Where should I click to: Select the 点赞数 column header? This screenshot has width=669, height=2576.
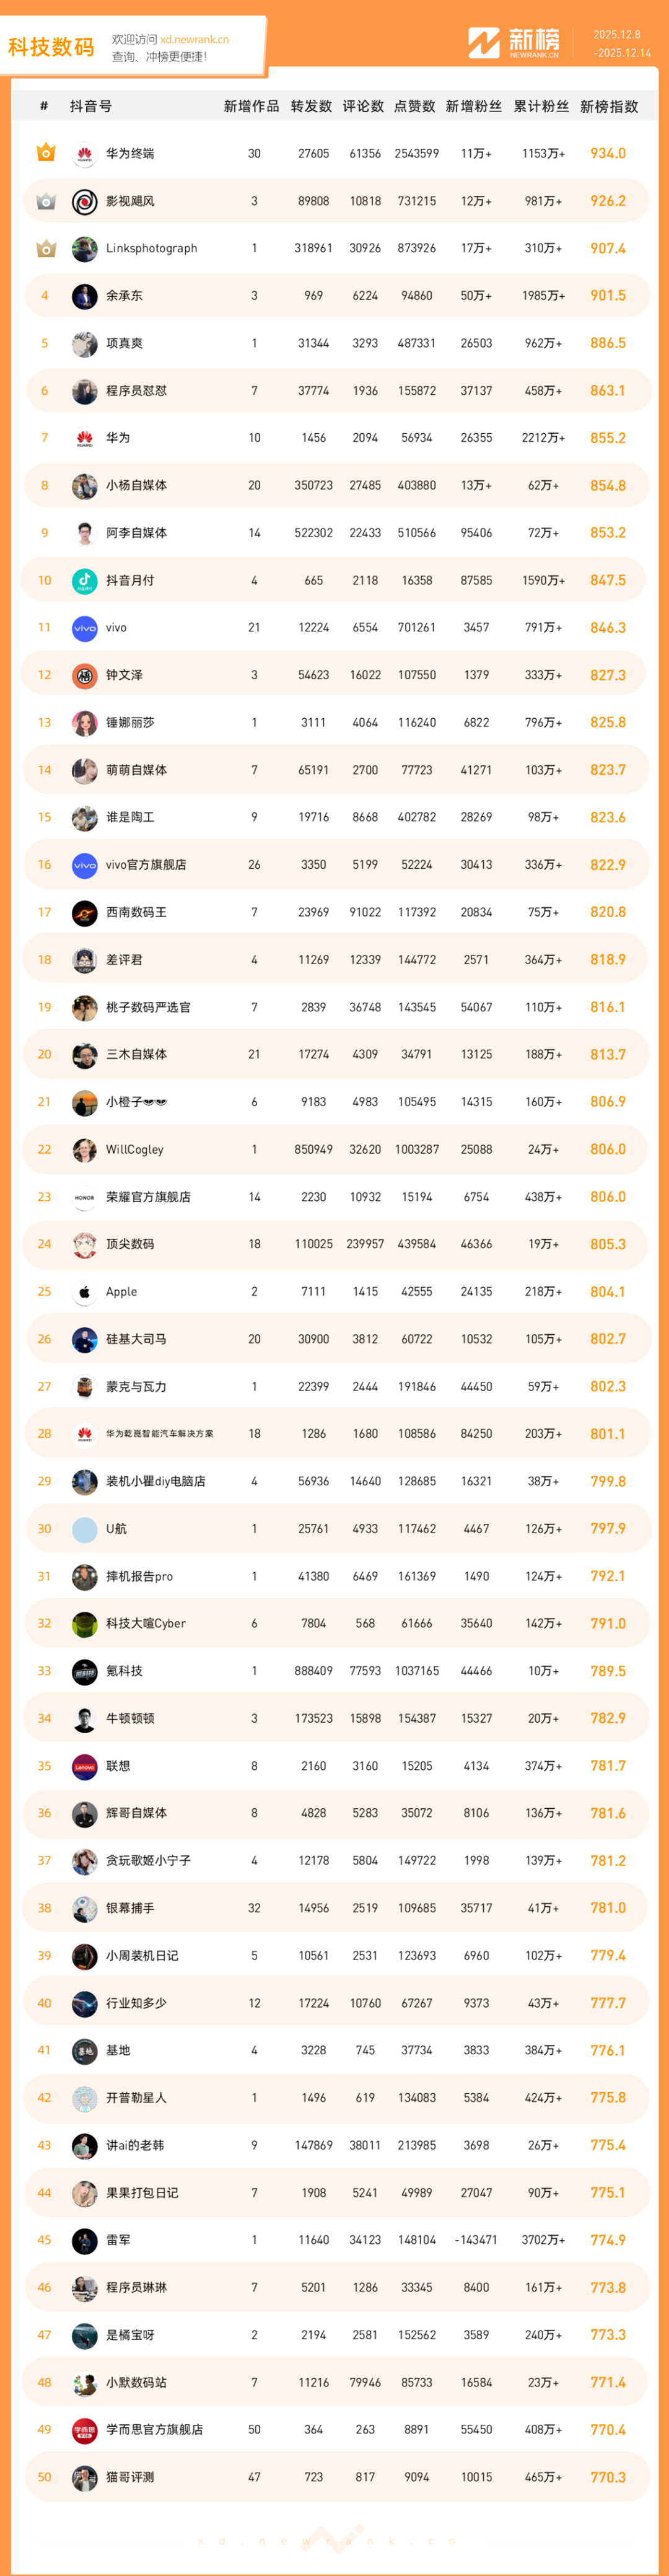[414, 106]
